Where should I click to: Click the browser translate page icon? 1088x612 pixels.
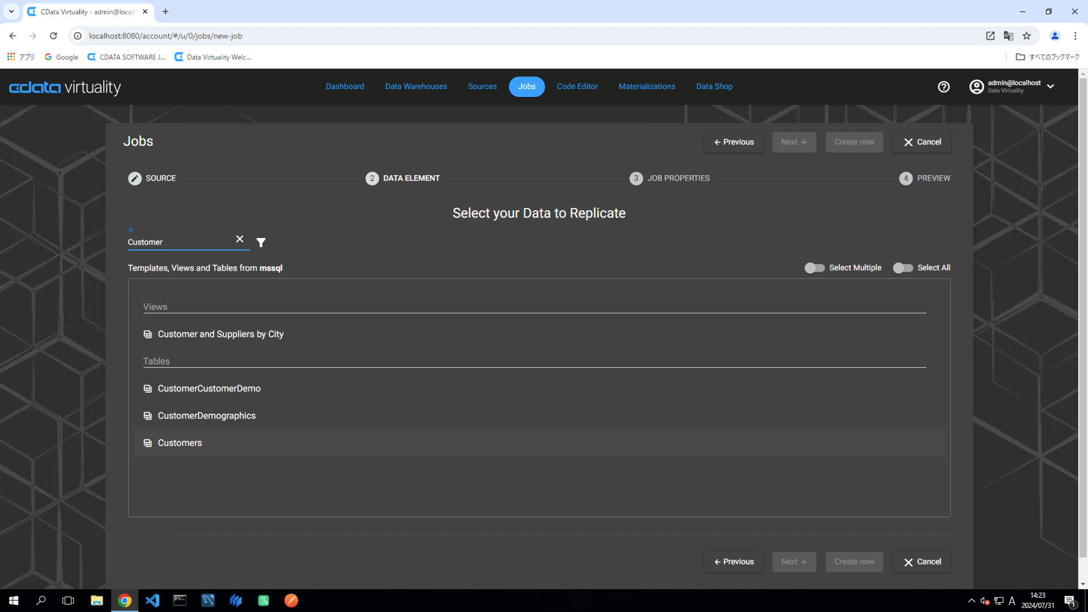coord(1008,36)
